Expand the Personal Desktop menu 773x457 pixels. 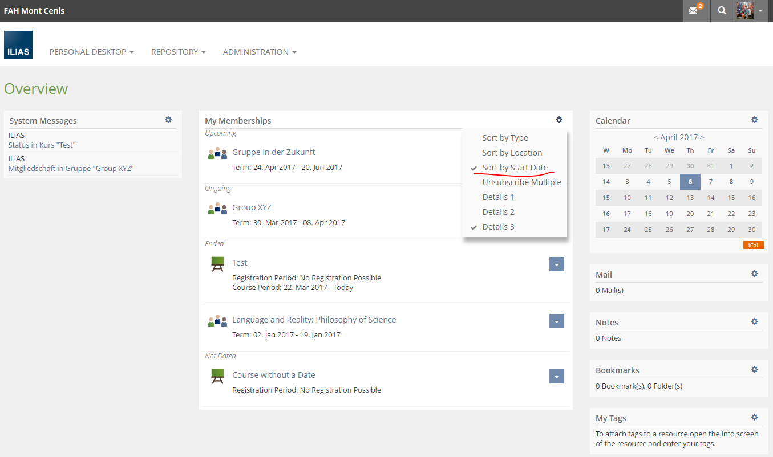click(x=91, y=52)
